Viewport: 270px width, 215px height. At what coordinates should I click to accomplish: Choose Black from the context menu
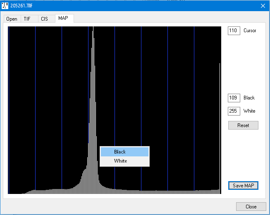(124, 152)
